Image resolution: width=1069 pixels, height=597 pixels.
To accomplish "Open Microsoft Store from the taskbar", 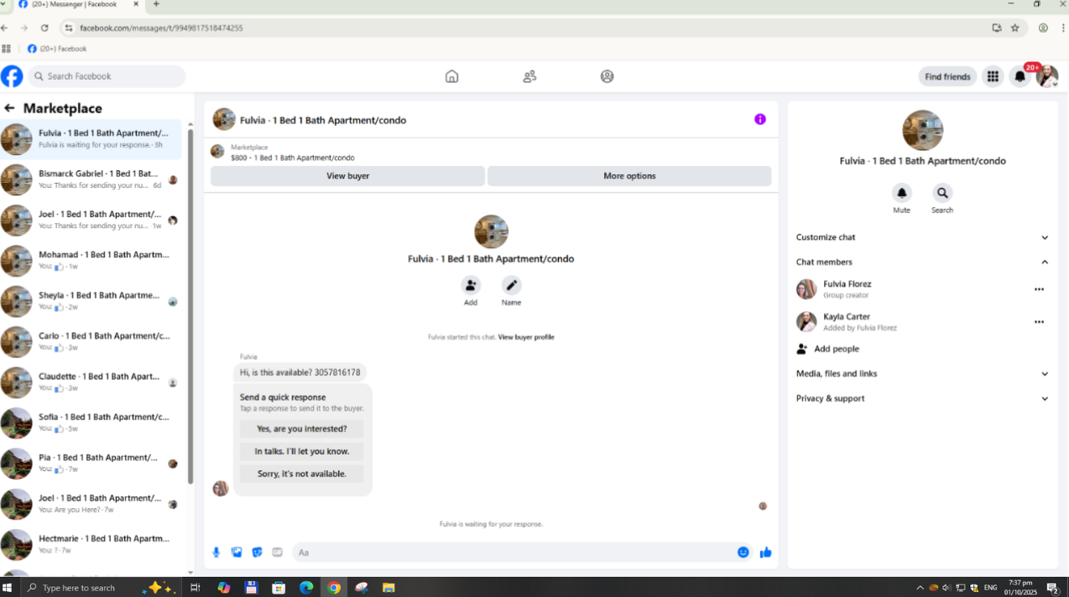I will (279, 588).
